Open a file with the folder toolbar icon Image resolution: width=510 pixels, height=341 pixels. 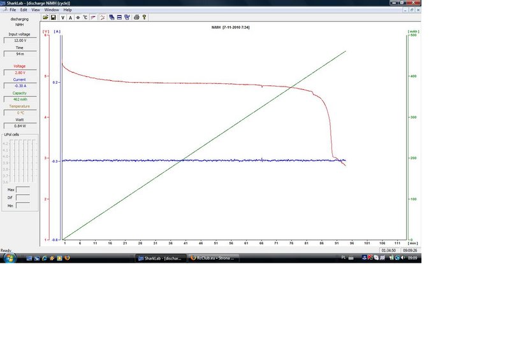[x=45, y=17]
